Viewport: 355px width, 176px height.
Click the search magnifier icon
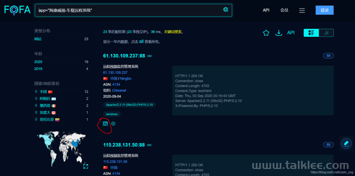pyautogui.click(x=225, y=10)
